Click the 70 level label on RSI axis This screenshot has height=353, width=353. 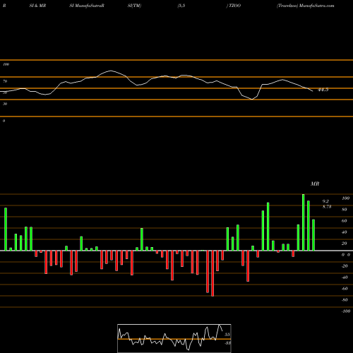pos(5,81)
